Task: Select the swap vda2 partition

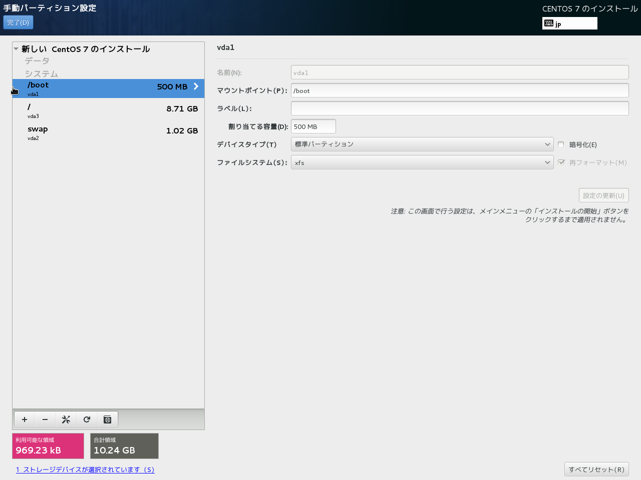Action: [x=108, y=132]
